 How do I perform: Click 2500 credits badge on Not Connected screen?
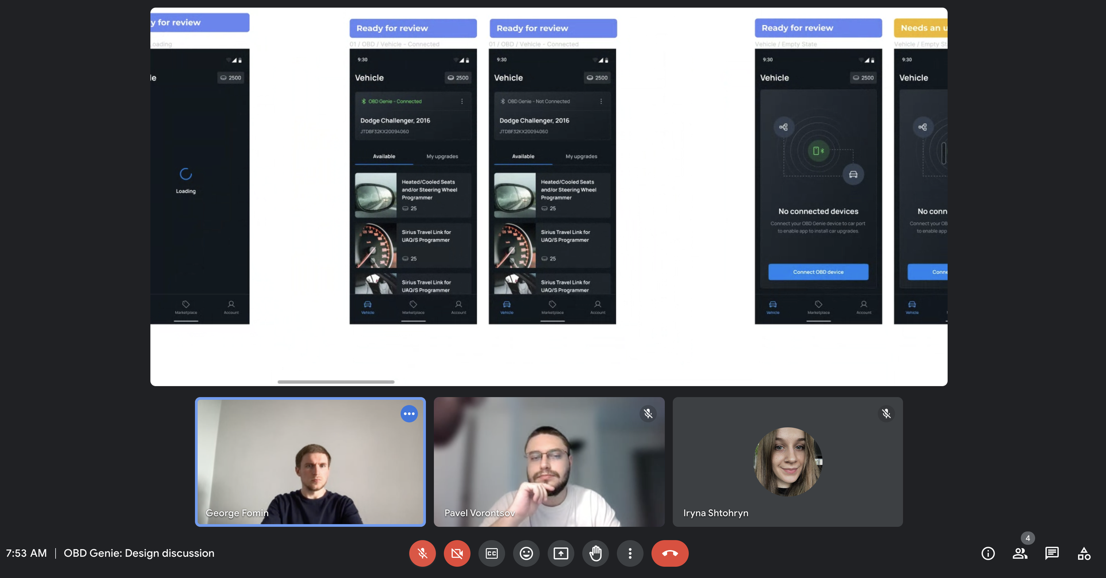(x=597, y=78)
